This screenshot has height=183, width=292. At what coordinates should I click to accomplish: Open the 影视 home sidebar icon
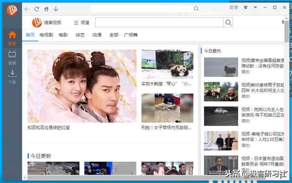click(12, 39)
